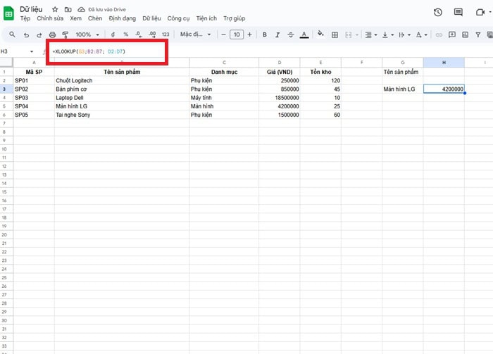Open the Google Sheets home icon

coord(8,13)
